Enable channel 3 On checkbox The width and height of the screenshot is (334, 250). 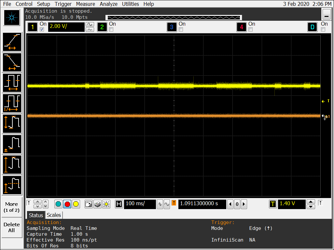point(181,30)
